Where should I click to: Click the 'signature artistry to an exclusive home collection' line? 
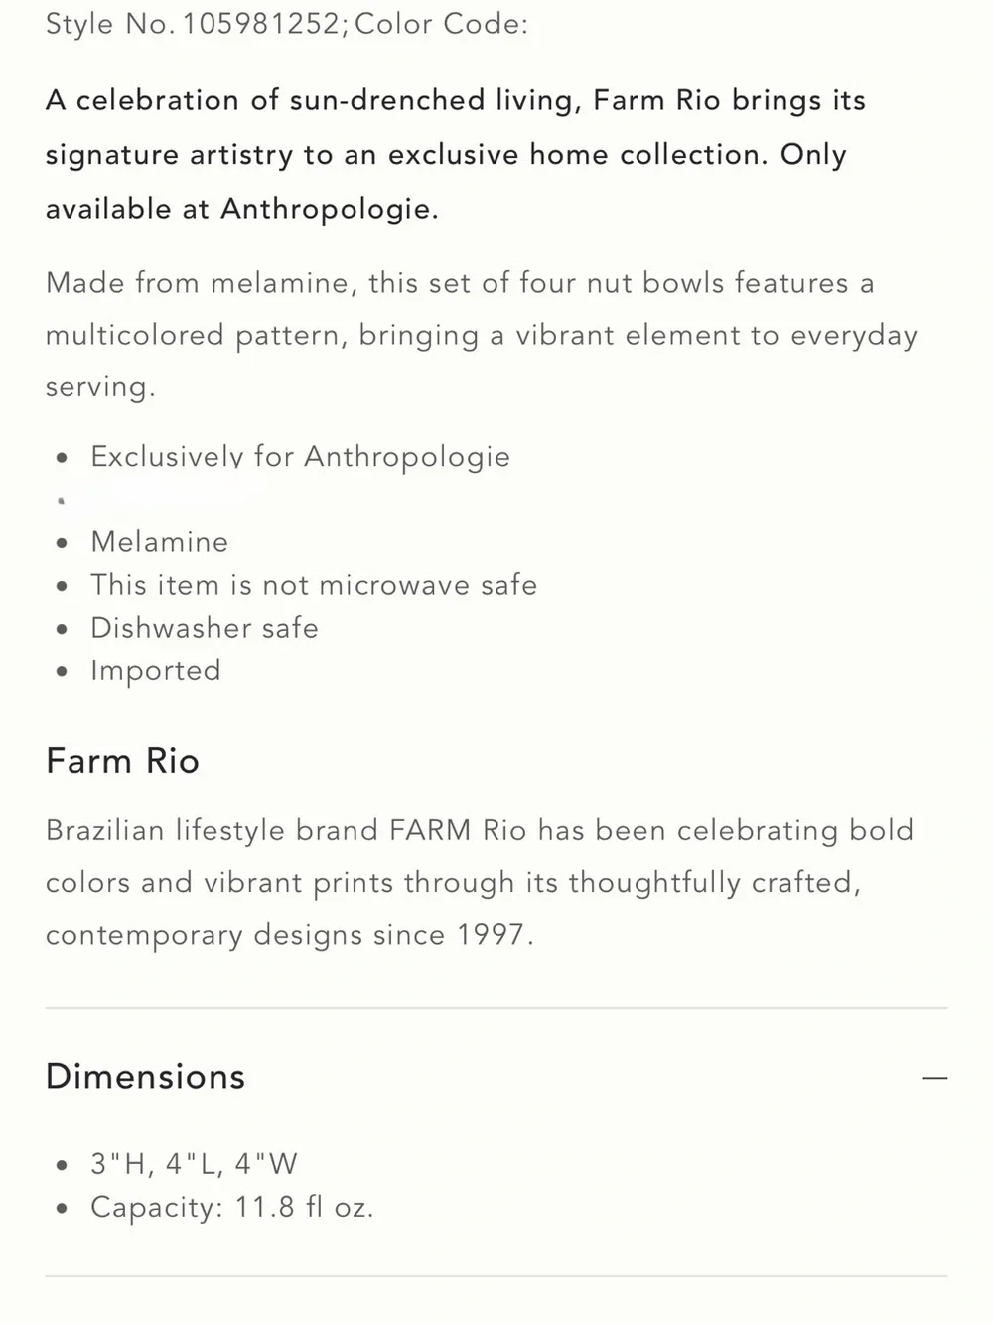tap(446, 155)
